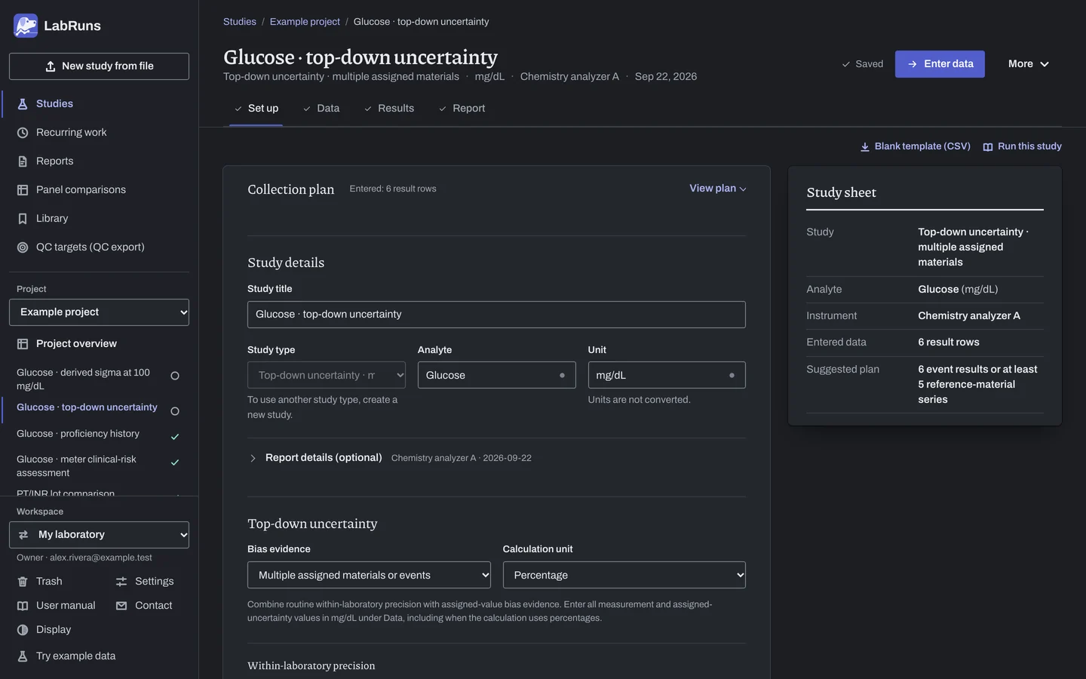
Task: Follow the Studies breadcrumb link
Action: (240, 22)
